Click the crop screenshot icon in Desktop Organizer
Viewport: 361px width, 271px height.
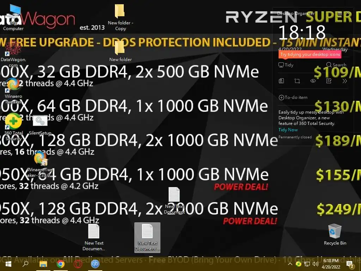tap(297, 81)
